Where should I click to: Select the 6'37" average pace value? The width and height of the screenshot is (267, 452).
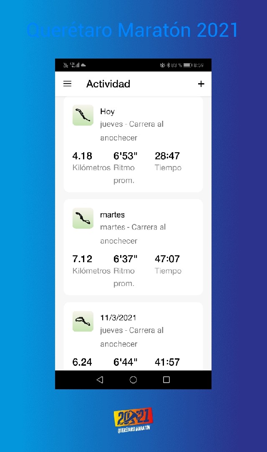[125, 259]
